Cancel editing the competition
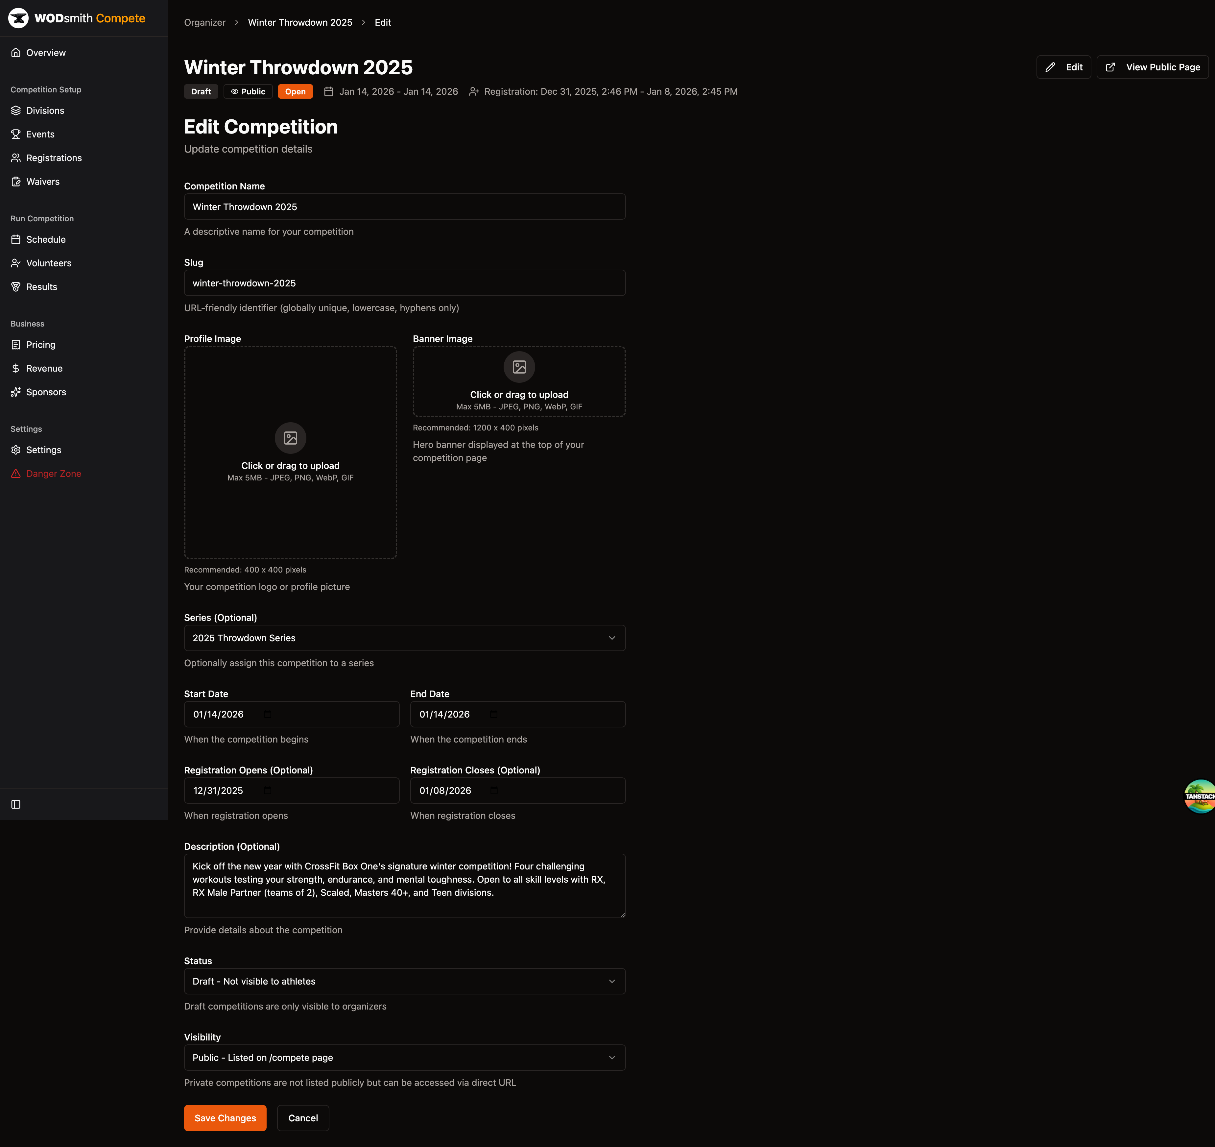Image resolution: width=1215 pixels, height=1147 pixels. (x=303, y=1118)
